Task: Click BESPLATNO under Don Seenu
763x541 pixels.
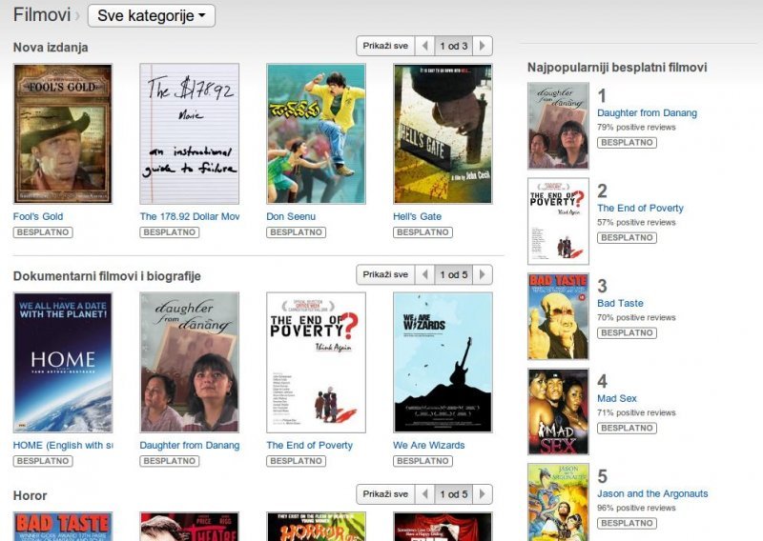Action: (x=296, y=232)
